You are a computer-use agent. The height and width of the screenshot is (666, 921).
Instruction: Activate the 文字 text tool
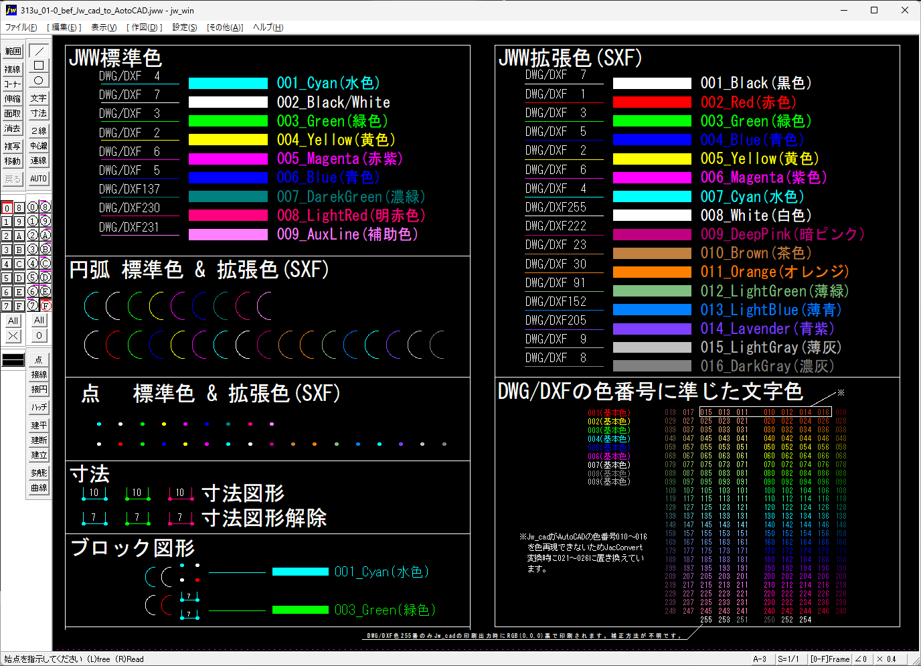click(39, 98)
